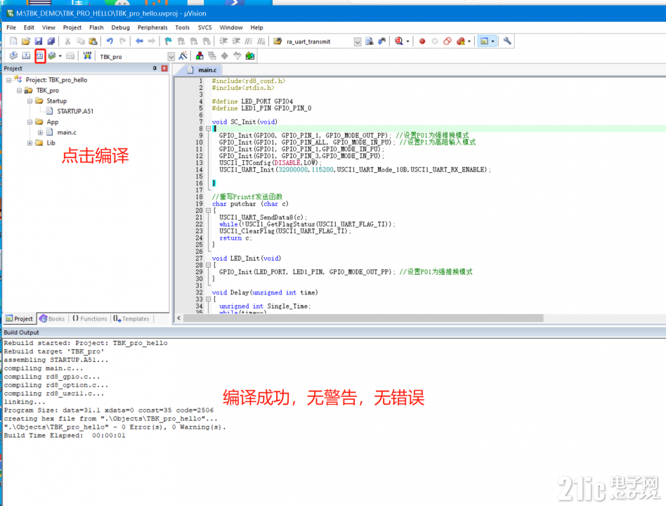Pin the Project panel
Image resolution: width=666 pixels, height=506 pixels.
(x=155, y=68)
